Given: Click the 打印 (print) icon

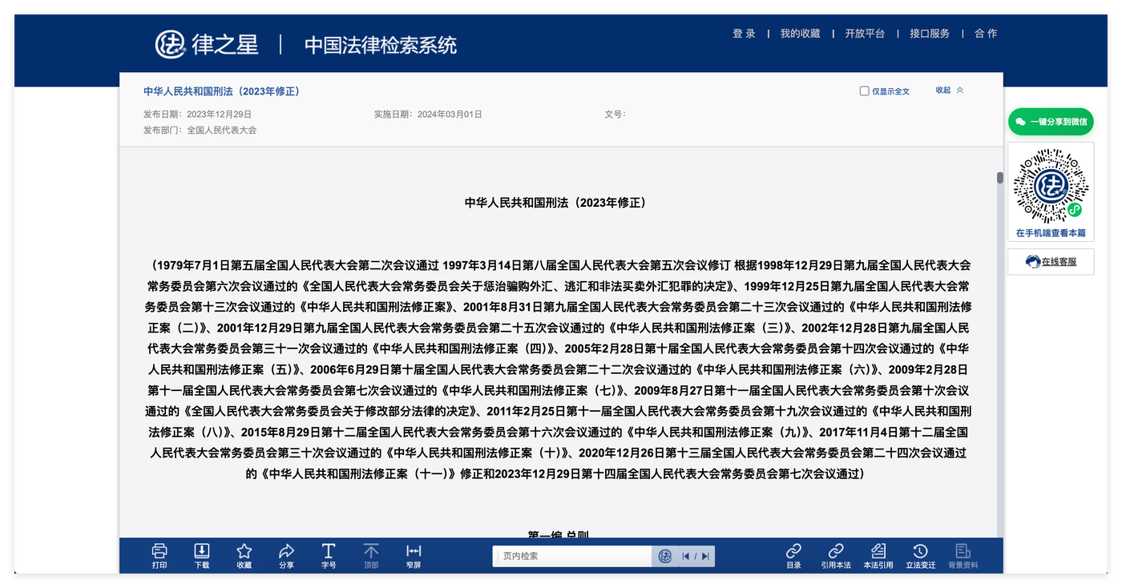Looking at the screenshot, I should tap(159, 551).
